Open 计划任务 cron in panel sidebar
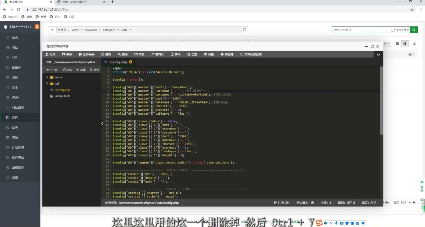This screenshot has height=227, width=425. [x=20, y=147]
